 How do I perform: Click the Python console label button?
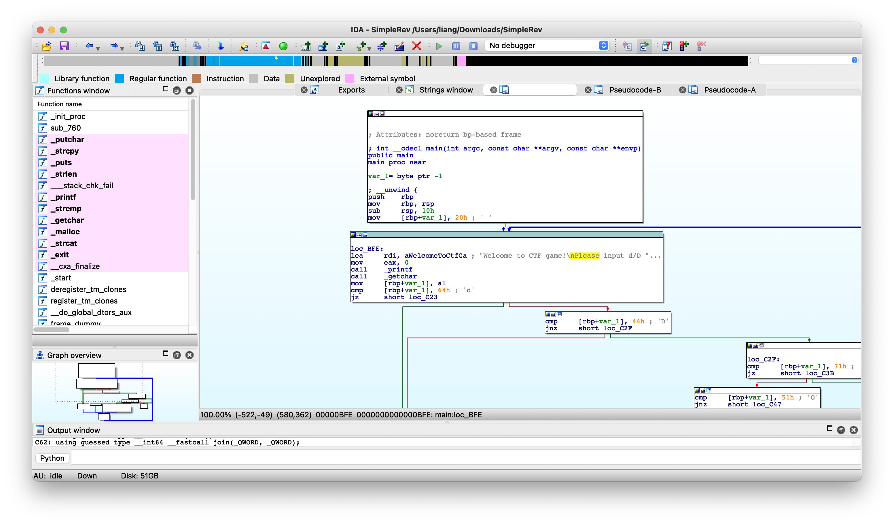pyautogui.click(x=52, y=458)
